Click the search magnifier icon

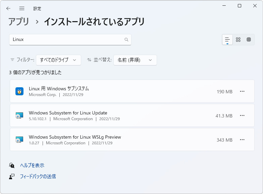tap(126, 40)
